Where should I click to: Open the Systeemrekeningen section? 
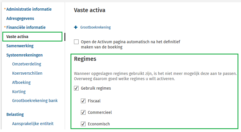pos(25,55)
